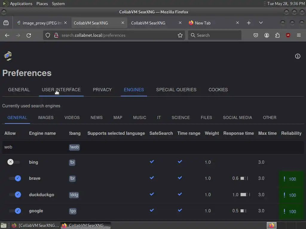Open the Cookies preferences tab

click(218, 89)
